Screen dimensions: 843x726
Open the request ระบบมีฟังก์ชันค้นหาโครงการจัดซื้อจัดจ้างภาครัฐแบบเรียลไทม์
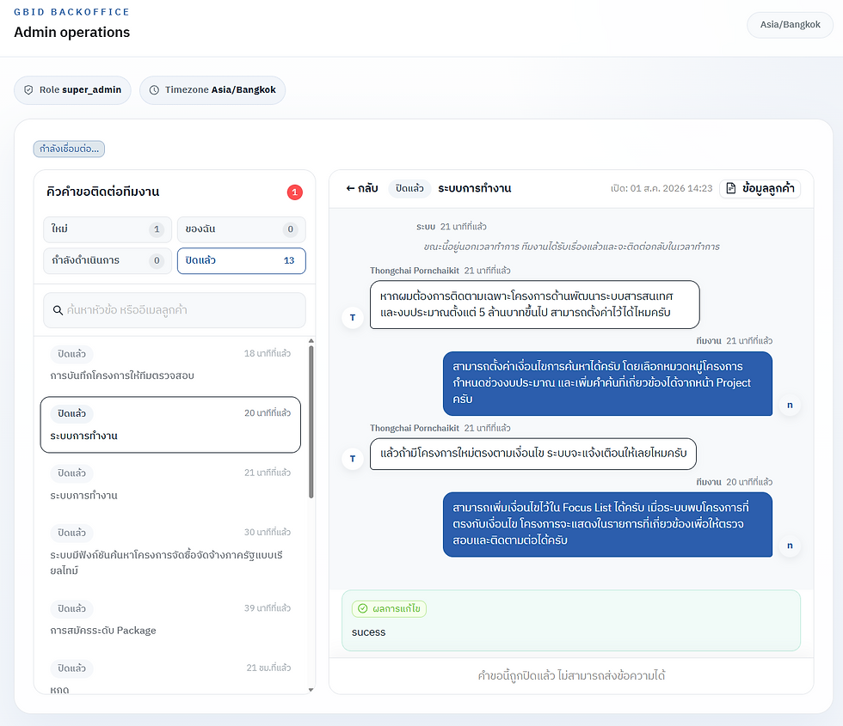click(170, 552)
